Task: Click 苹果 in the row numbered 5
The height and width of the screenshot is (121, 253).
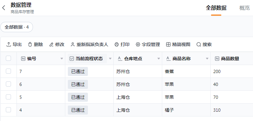Action: [169, 97]
